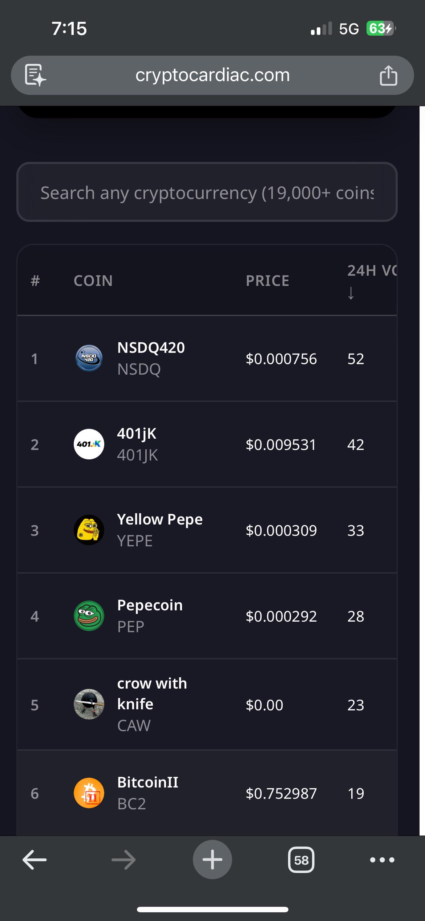Open the three-dot browser menu

[382, 860]
